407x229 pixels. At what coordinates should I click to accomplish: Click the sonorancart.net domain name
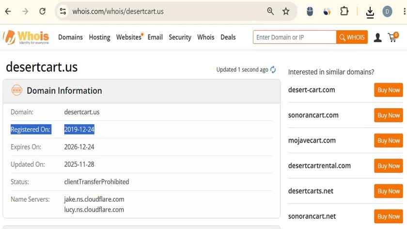click(312, 216)
